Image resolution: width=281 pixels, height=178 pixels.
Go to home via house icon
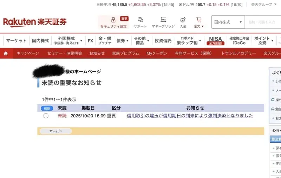[6, 53]
